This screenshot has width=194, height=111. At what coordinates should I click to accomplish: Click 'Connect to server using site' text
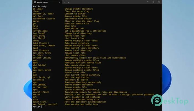pos(82,99)
